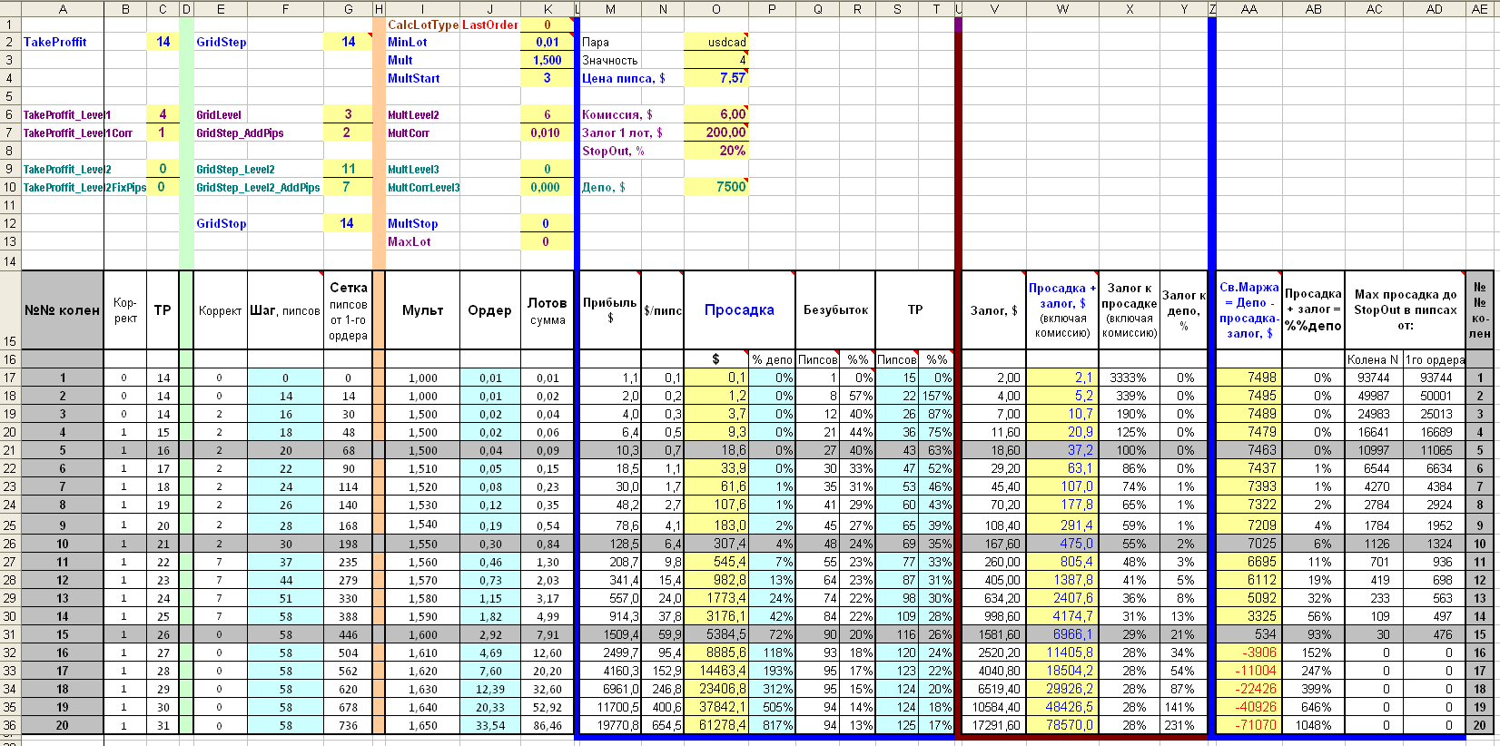
Task: Select column header M
Action: point(610,9)
